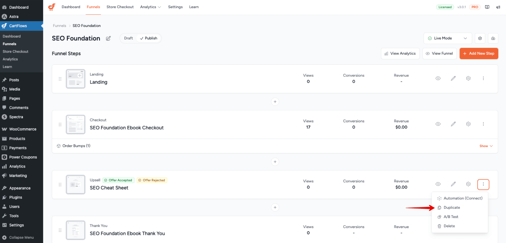The height and width of the screenshot is (243, 506).
Task: Click the Checkout step thumbnail
Action: coord(76,125)
